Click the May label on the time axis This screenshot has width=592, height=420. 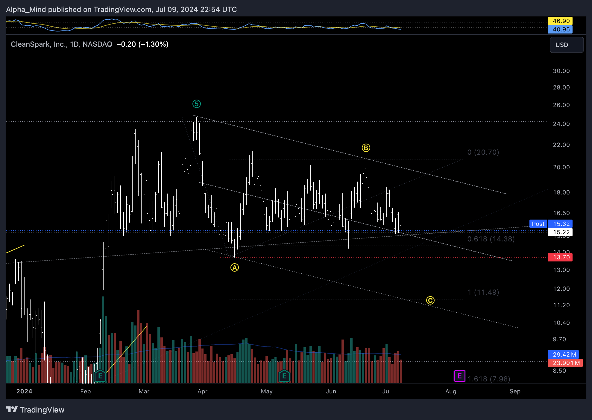tap(267, 391)
